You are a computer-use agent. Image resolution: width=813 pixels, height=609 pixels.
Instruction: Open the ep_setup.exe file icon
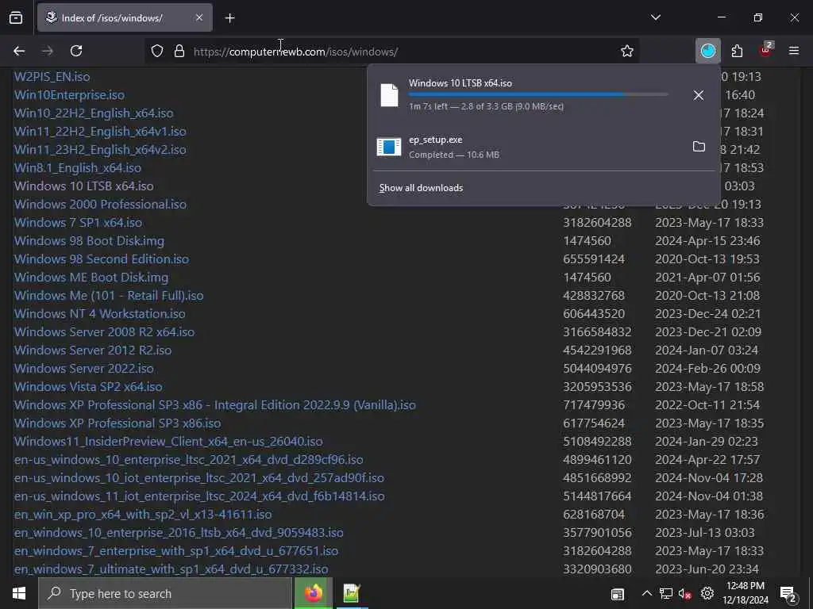pyautogui.click(x=389, y=147)
